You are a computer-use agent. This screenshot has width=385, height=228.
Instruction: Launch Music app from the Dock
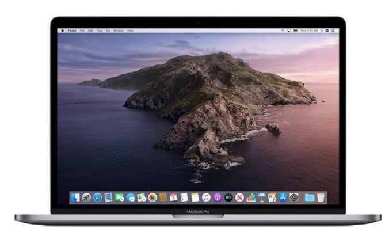click(206, 197)
